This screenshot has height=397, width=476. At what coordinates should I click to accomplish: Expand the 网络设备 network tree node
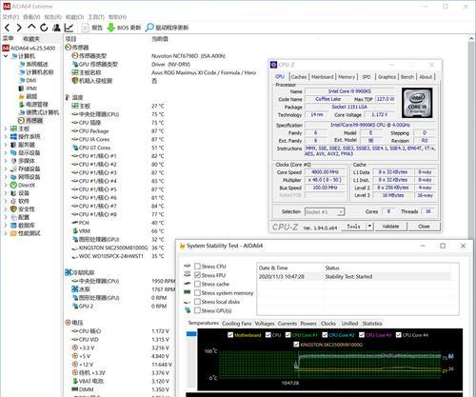click(x=6, y=177)
